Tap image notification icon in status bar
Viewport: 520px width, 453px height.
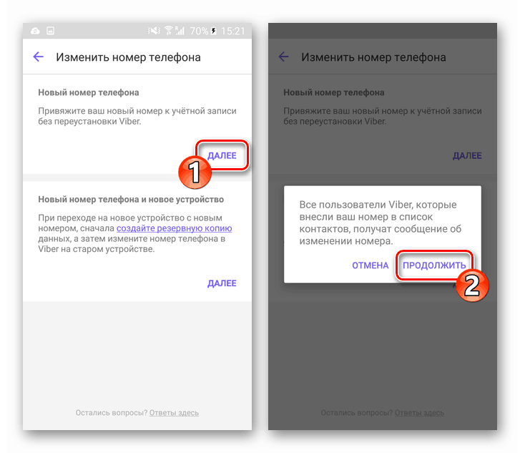click(x=50, y=31)
